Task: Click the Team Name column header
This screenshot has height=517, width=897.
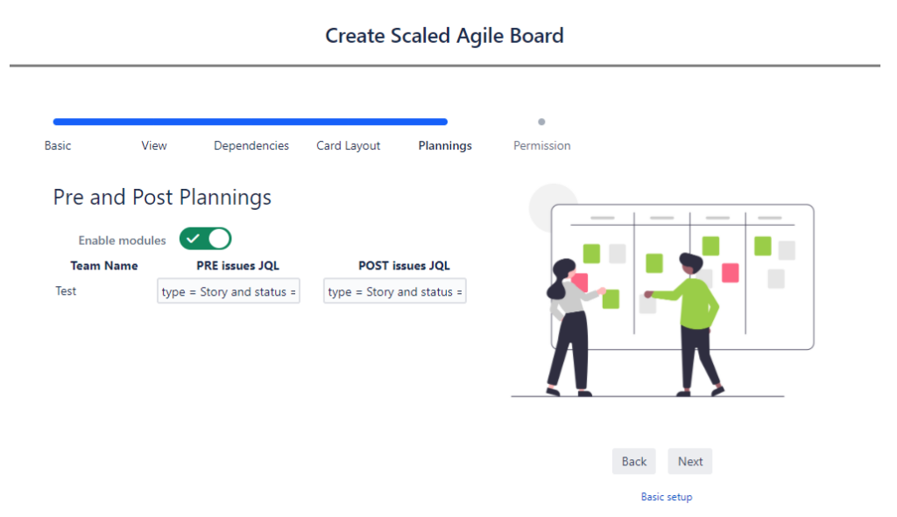Action: point(104,266)
